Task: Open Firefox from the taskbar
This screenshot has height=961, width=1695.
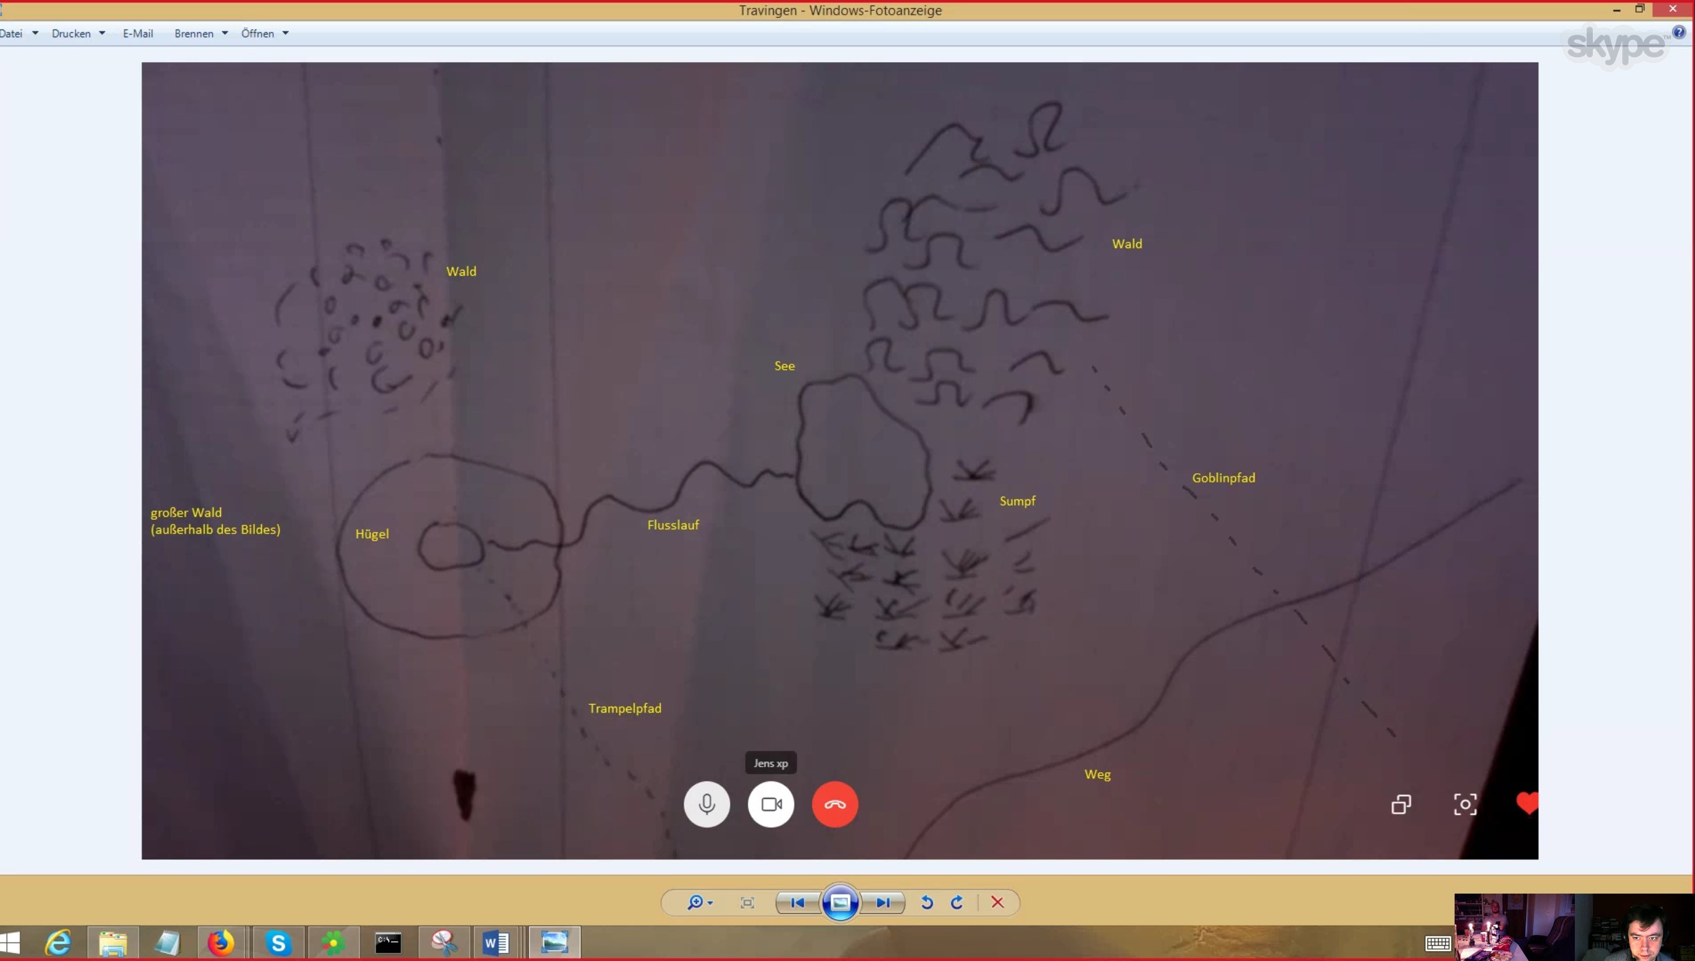Action: (221, 943)
